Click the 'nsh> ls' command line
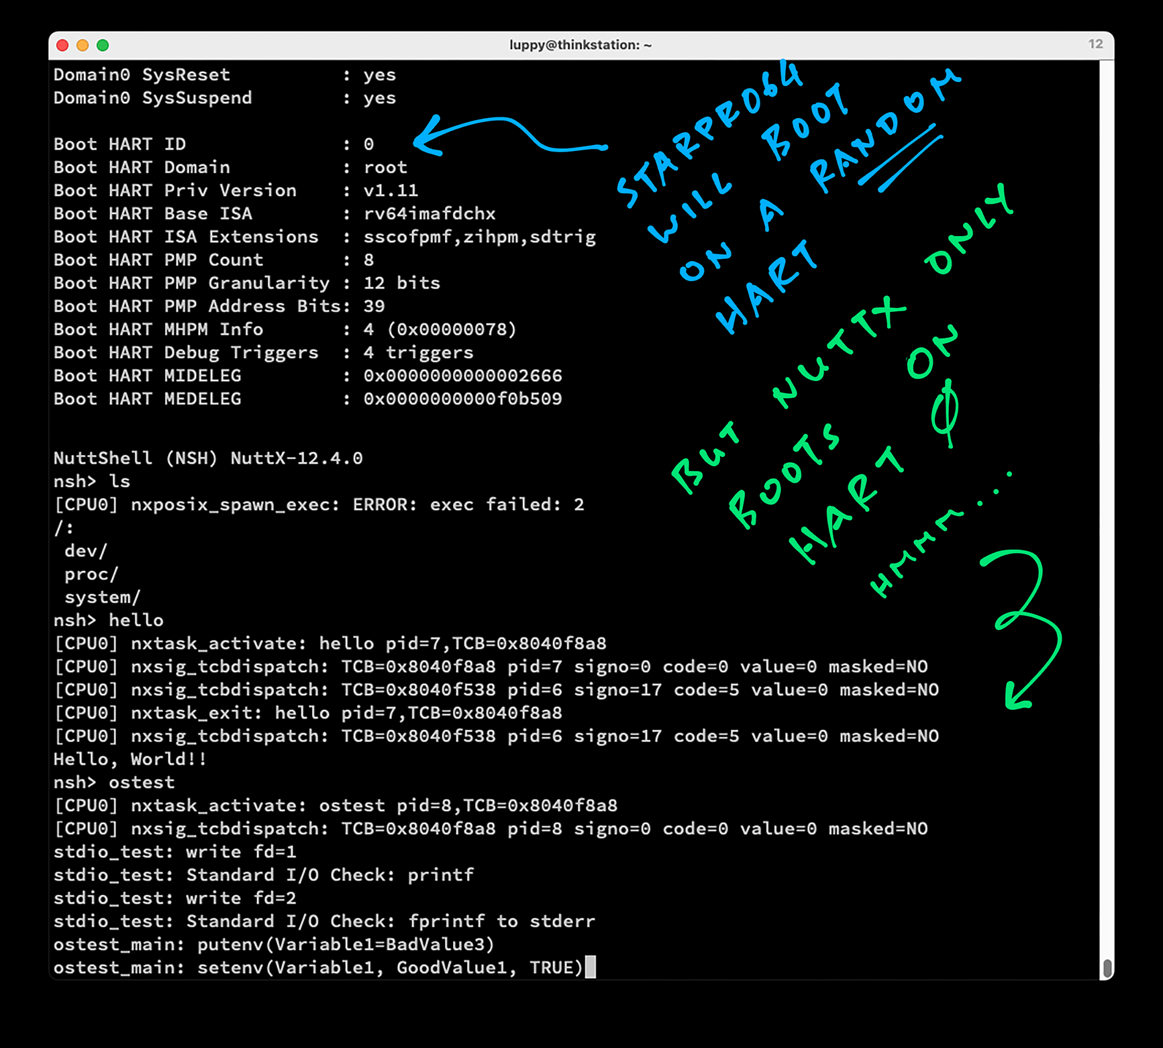The height and width of the screenshot is (1048, 1163). [x=92, y=481]
